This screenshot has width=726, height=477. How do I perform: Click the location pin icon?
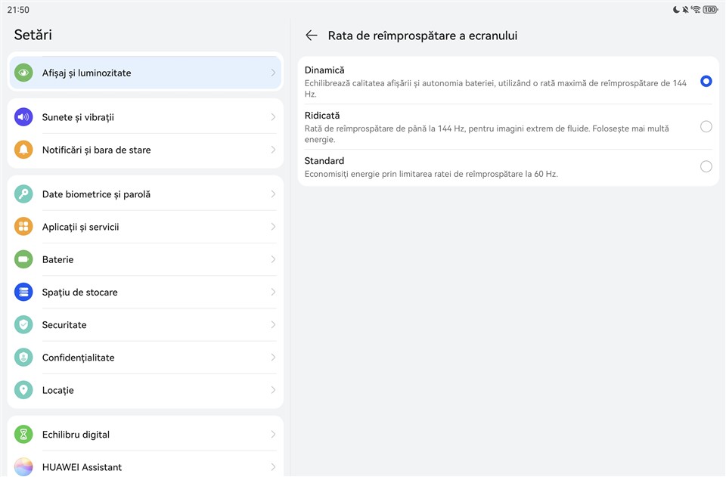(x=23, y=390)
